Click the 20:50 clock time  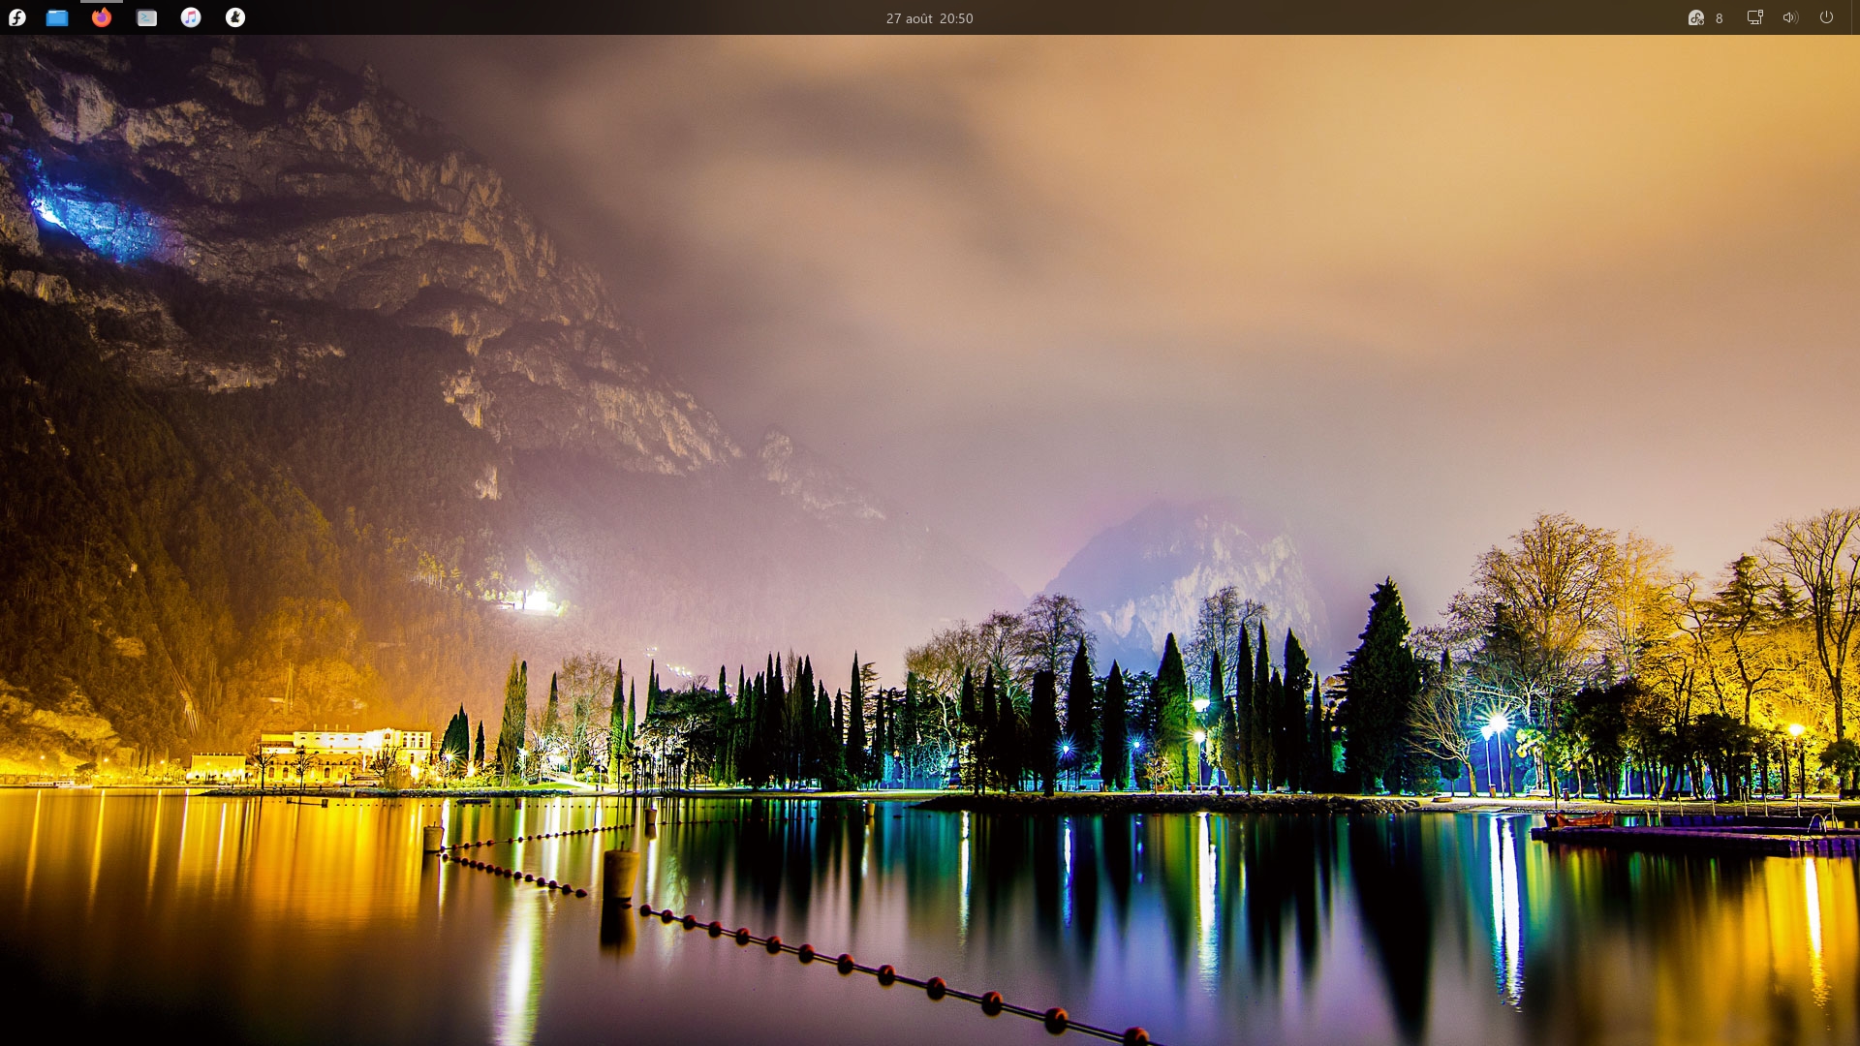coord(956,18)
